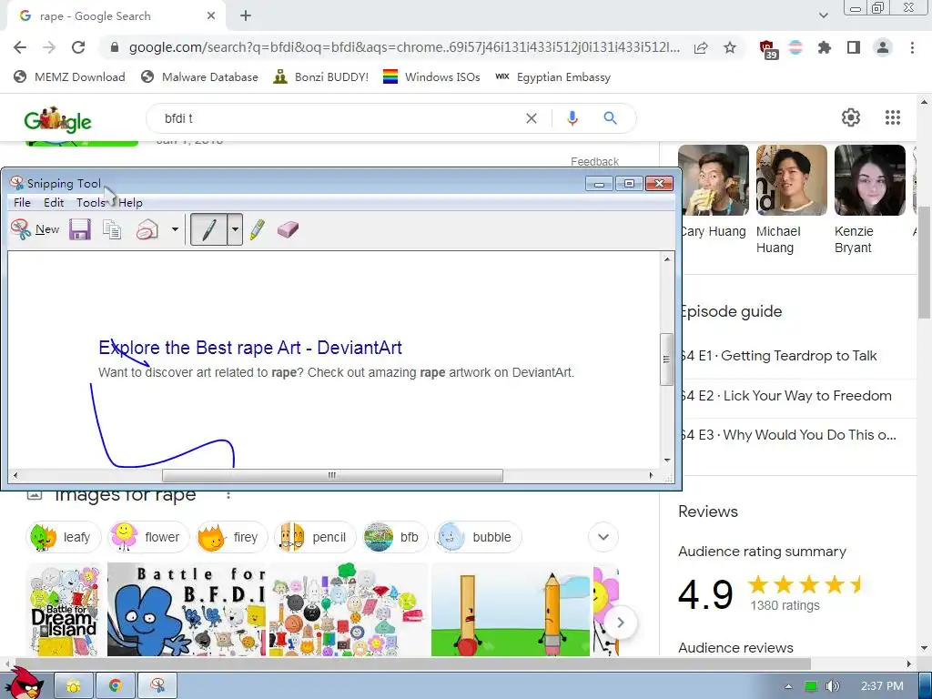Open the Snipping Tool Tools menu
The height and width of the screenshot is (699, 932).
(90, 203)
